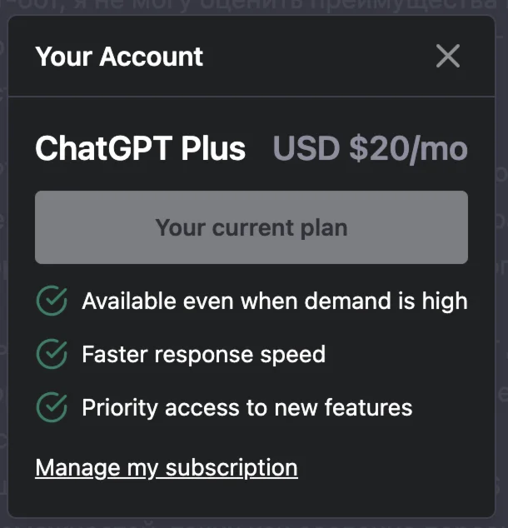Viewport: 508px width, 528px height.
Task: Click the empty area right of subscription link
Action: [x=391, y=468]
